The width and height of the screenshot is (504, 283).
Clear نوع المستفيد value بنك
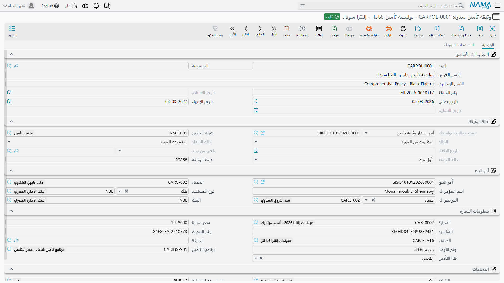[127, 191]
